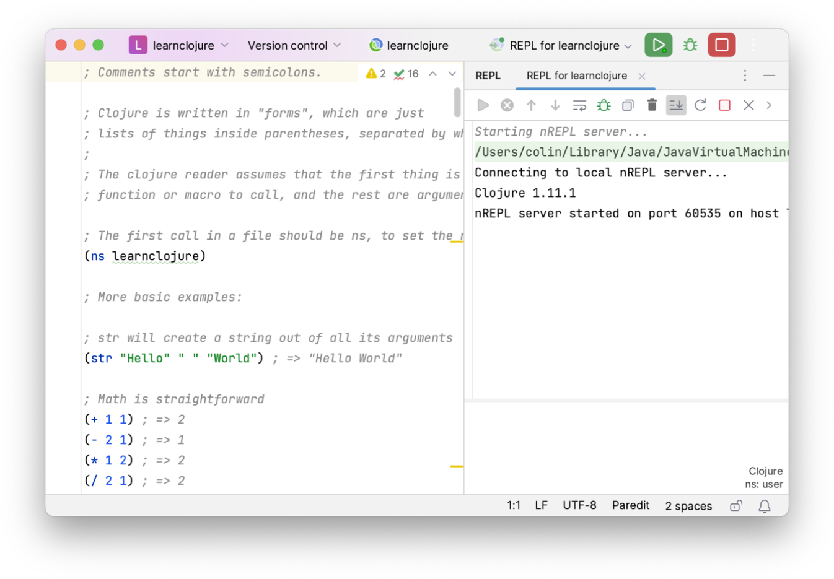Click the 1:1 line and column status entry
Screen dimensions: 834x579
[514, 505]
